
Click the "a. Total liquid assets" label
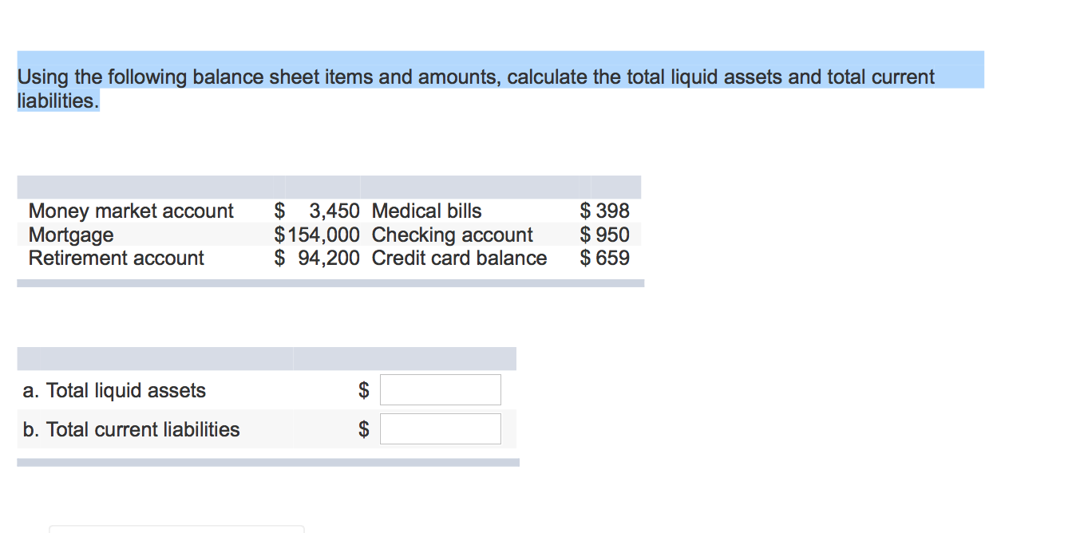[115, 390]
